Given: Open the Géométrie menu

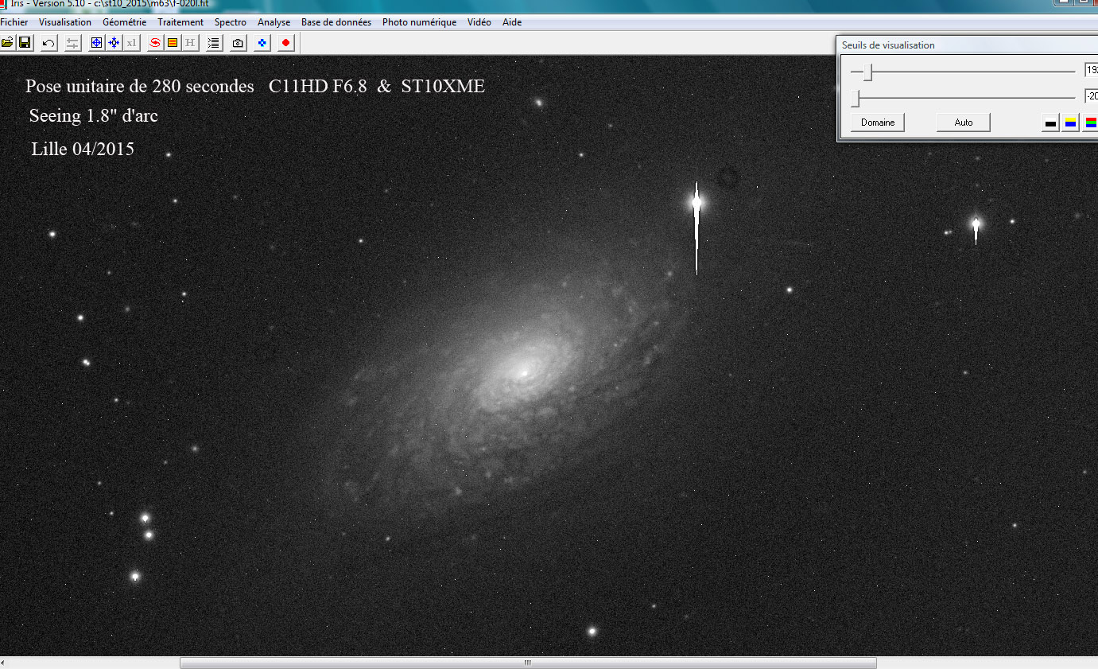Looking at the screenshot, I should click(x=125, y=22).
